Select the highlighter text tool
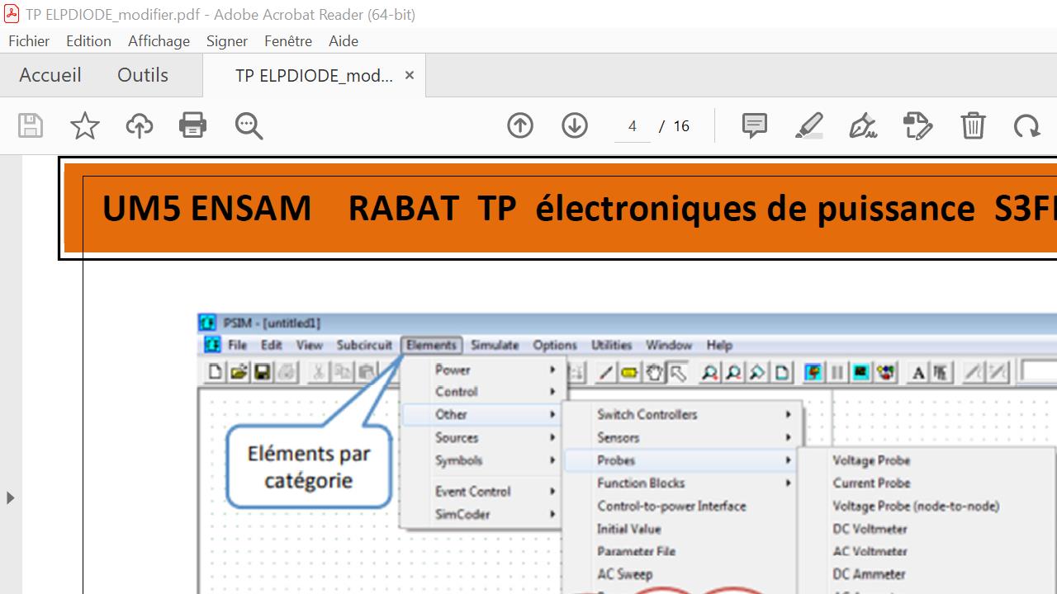Screen dimensions: 1057x594 tap(808, 125)
